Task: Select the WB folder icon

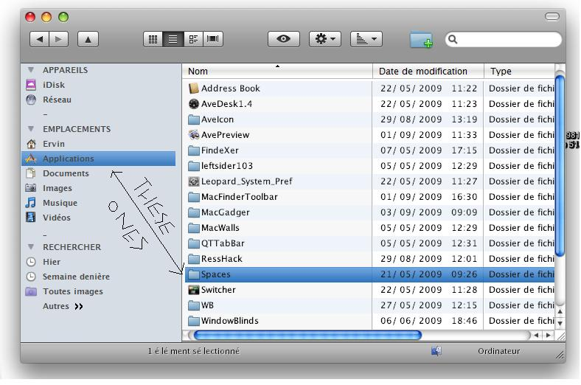Action: 193,305
